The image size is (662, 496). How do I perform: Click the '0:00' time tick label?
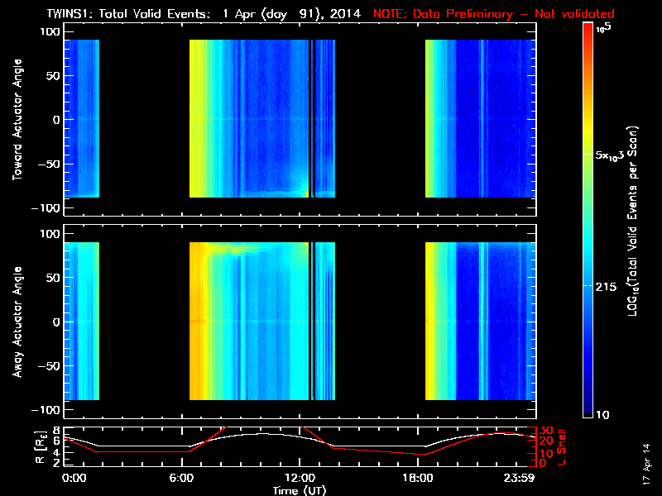click(74, 478)
